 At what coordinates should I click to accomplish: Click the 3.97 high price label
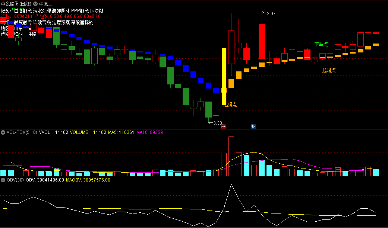[271, 14]
